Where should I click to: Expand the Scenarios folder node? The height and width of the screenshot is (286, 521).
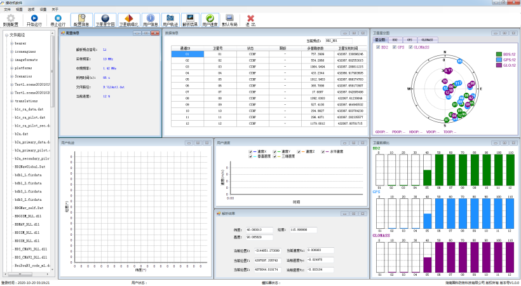coord(11,76)
